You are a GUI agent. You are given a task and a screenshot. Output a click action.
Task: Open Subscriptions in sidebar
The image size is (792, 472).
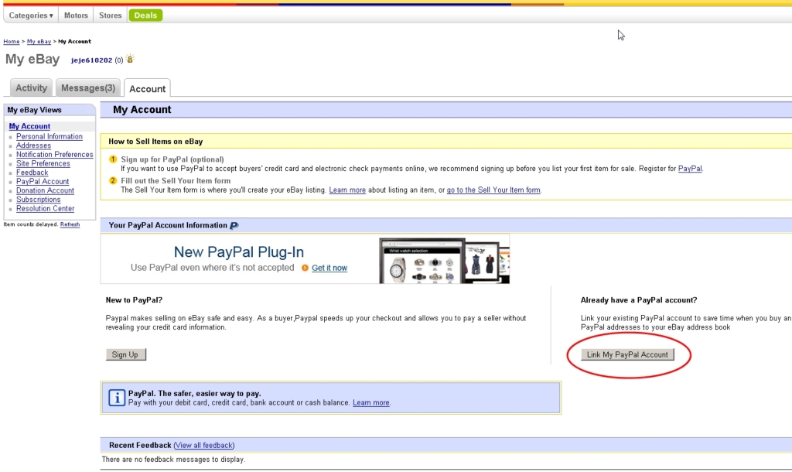(38, 200)
